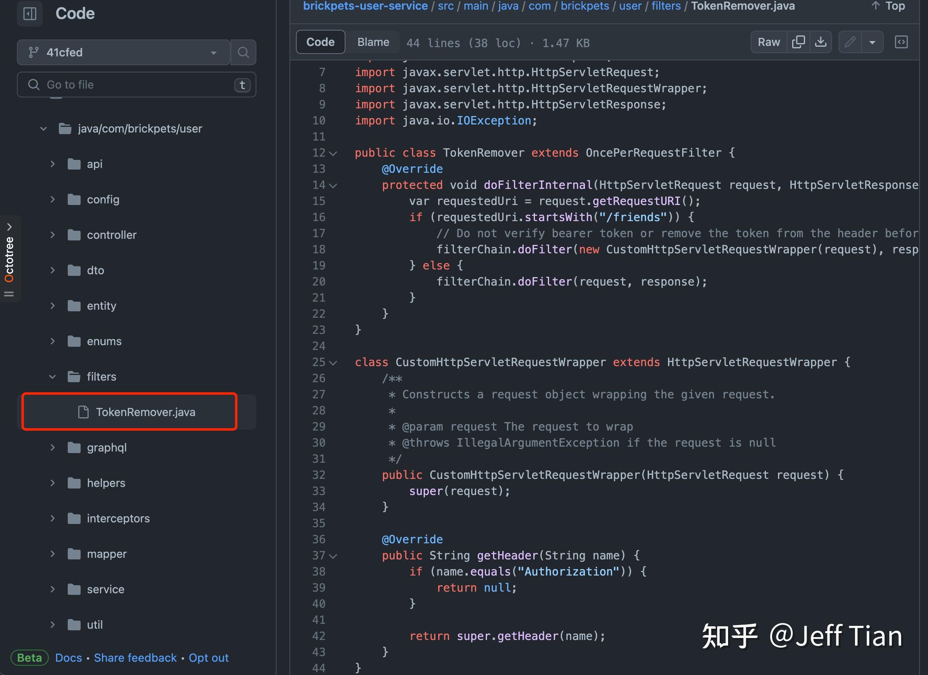Fold the getHeader method block
This screenshot has width=928, height=675.
point(333,556)
